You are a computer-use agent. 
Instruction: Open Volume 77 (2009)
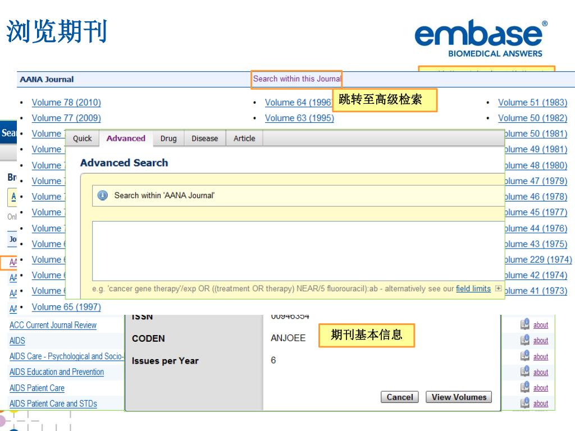[66, 118]
